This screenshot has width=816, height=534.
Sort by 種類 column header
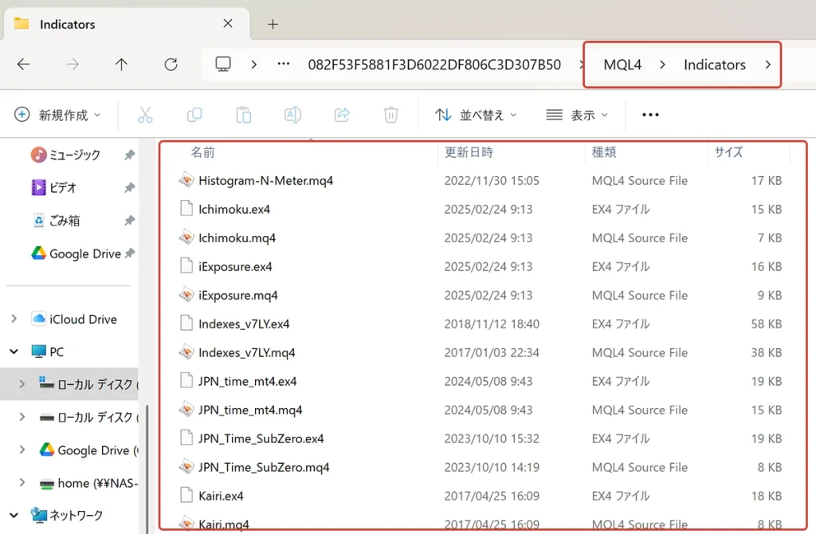pyautogui.click(x=604, y=152)
